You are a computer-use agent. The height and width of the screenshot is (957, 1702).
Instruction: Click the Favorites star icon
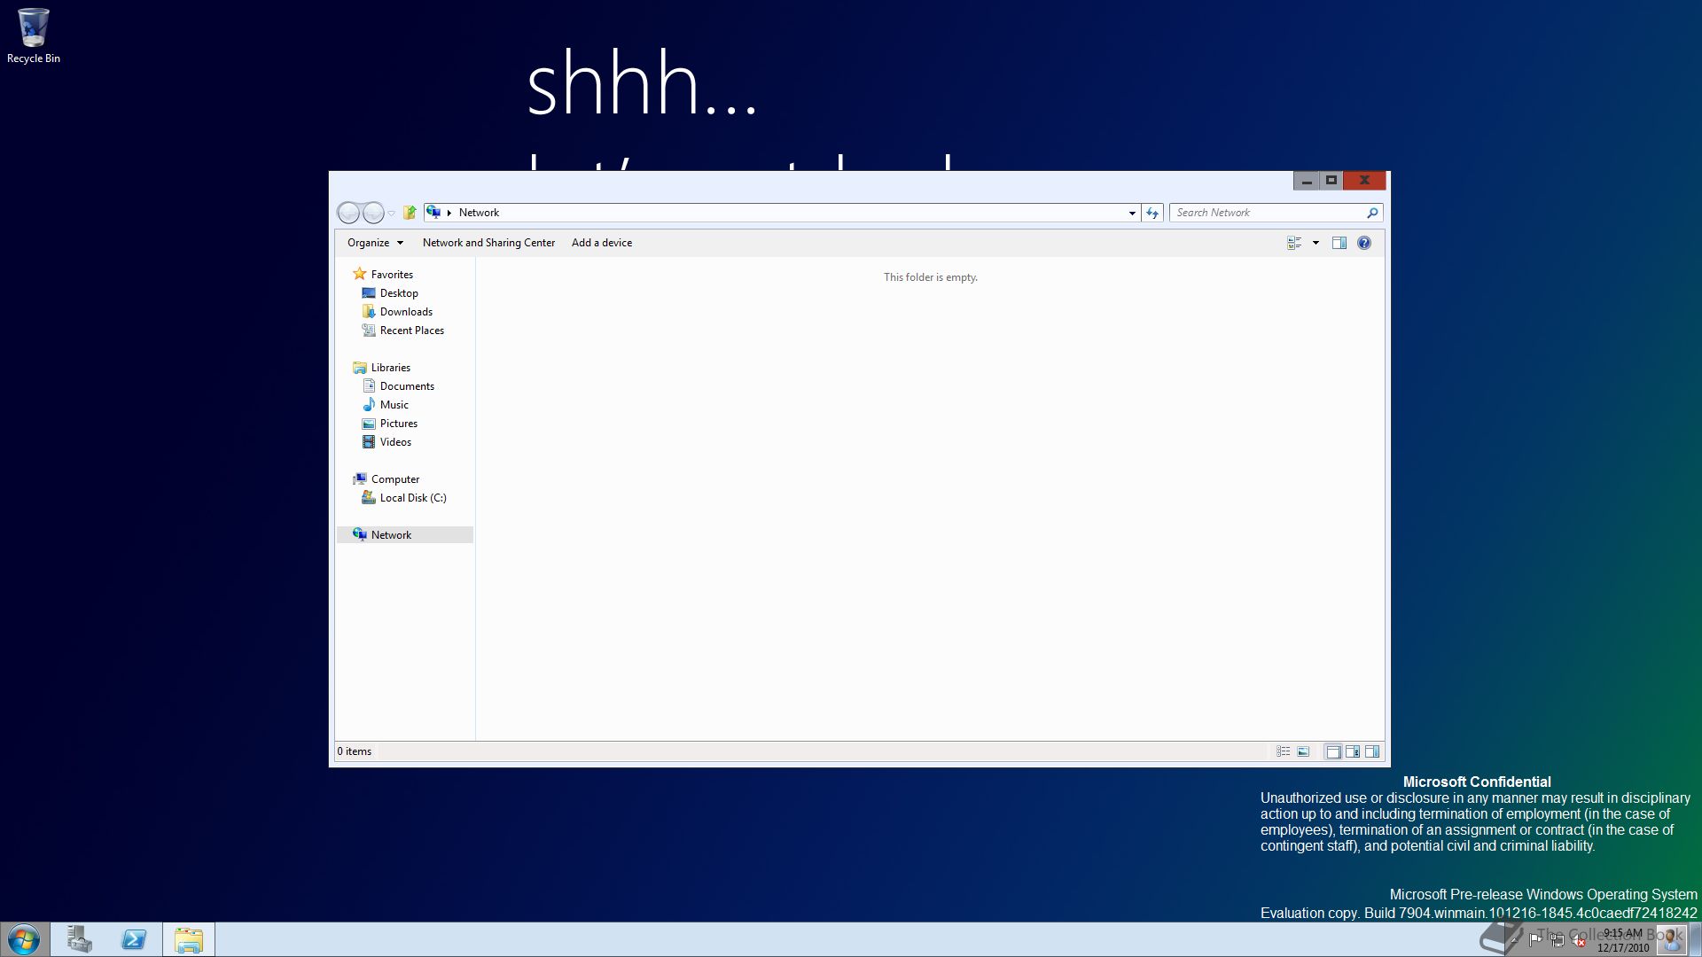359,274
